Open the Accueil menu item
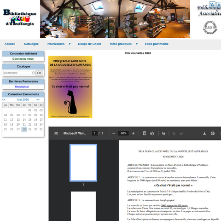221x221 pixels. (x=10, y=44)
